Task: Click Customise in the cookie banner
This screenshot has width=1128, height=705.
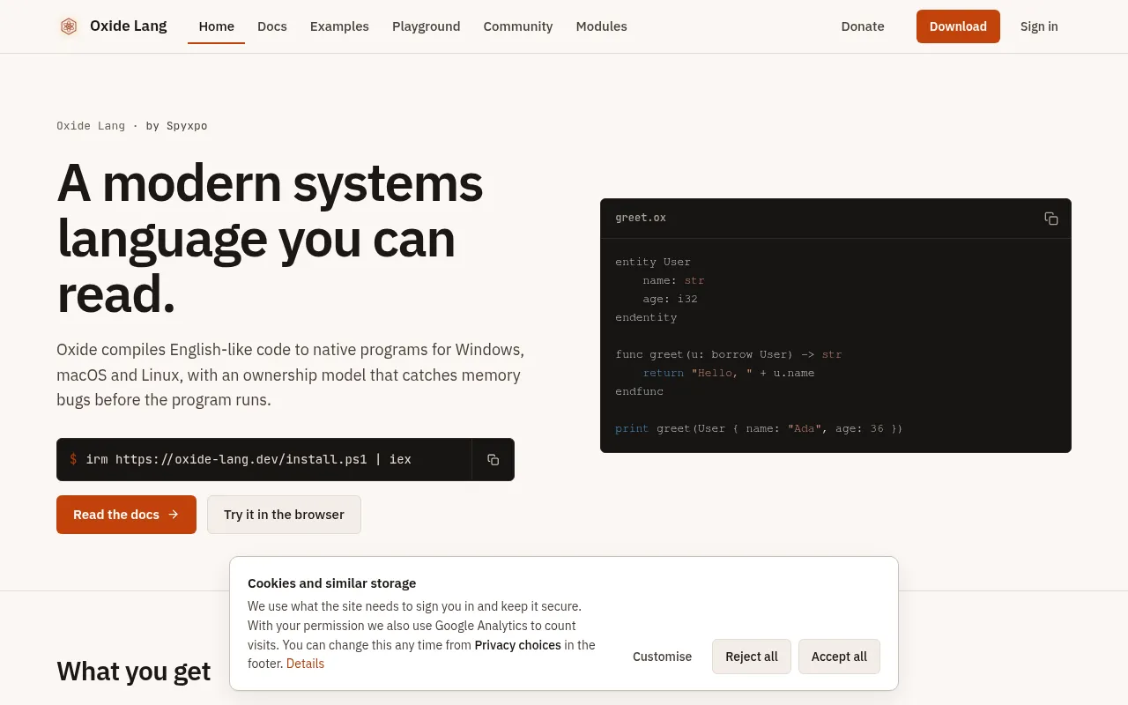Action: 662,657
